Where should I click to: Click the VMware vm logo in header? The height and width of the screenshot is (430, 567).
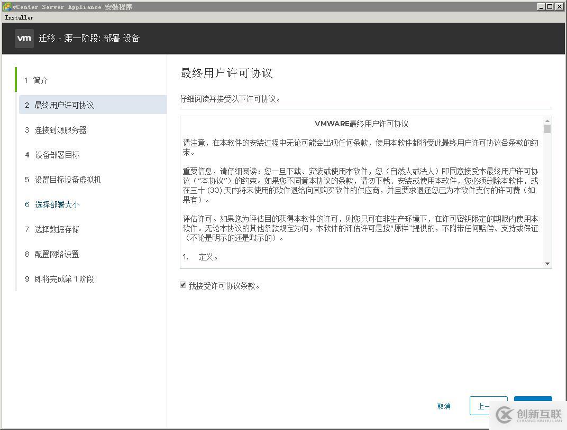24,38
